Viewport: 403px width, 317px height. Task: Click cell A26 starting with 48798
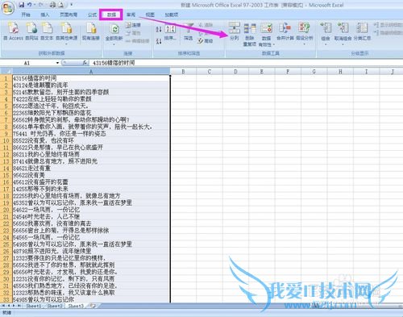tap(91, 251)
